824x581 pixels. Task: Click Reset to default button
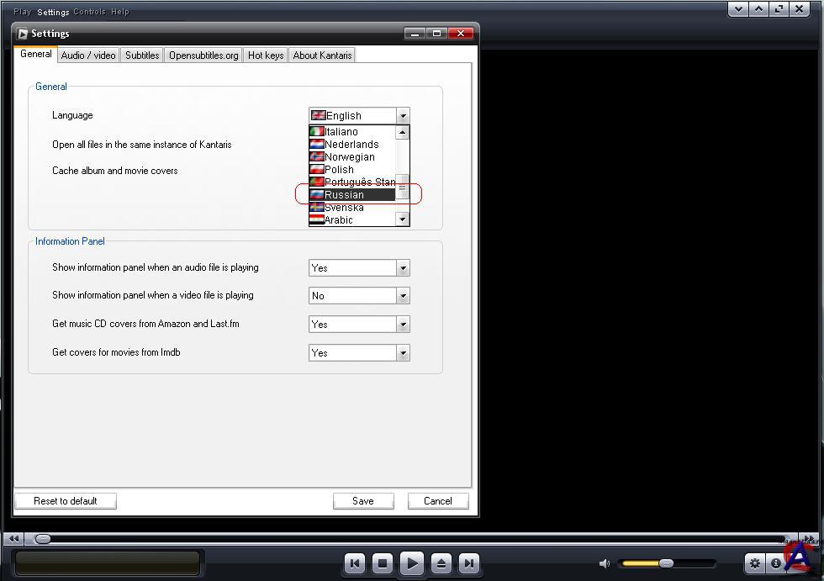(66, 501)
